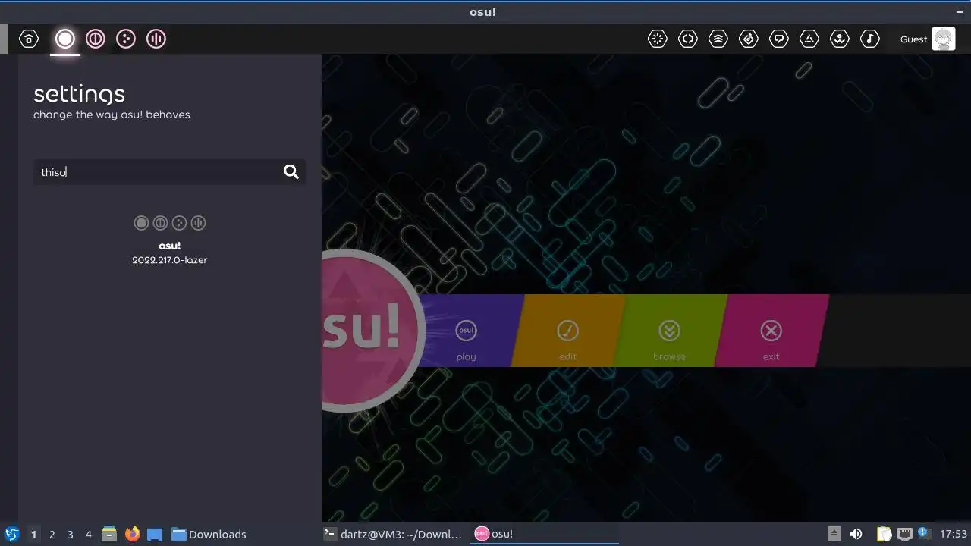Viewport: 971px width, 546px height.
Task: Open the rankings stacked-waves icon
Action: 718,39
